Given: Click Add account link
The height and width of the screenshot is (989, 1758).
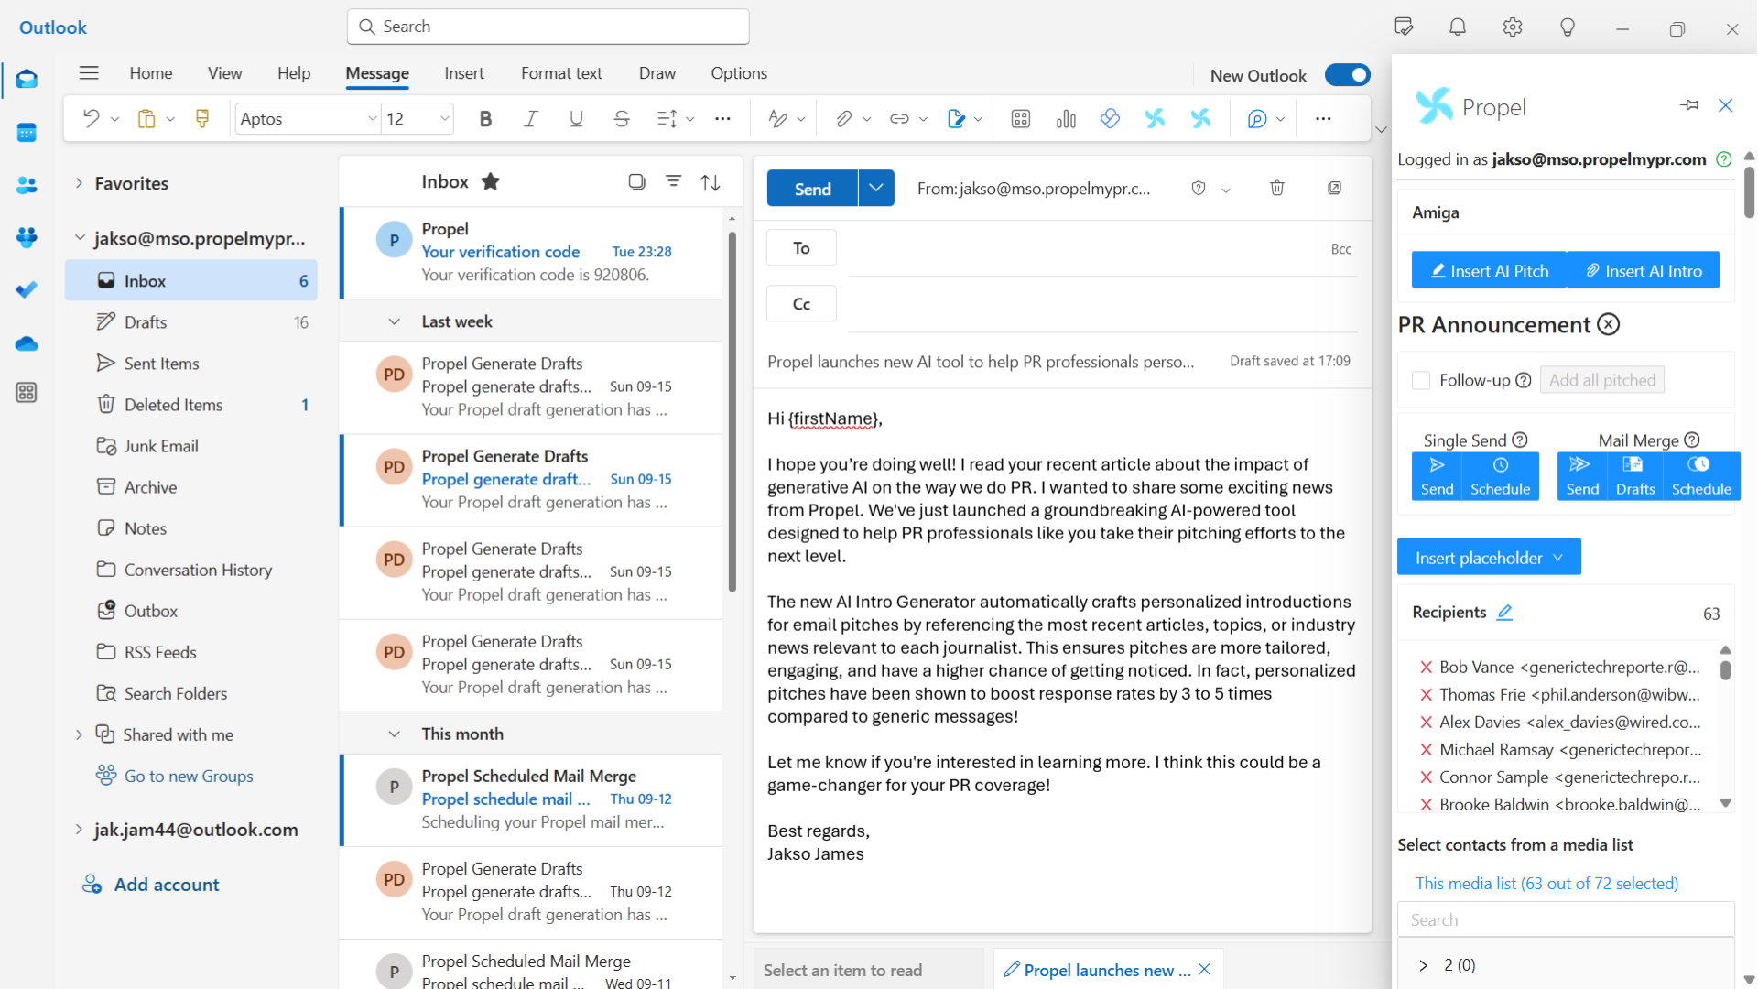Looking at the screenshot, I should (x=167, y=885).
